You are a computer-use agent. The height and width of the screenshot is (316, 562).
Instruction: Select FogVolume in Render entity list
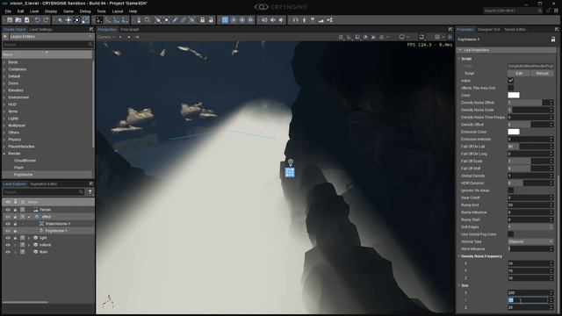(24, 175)
